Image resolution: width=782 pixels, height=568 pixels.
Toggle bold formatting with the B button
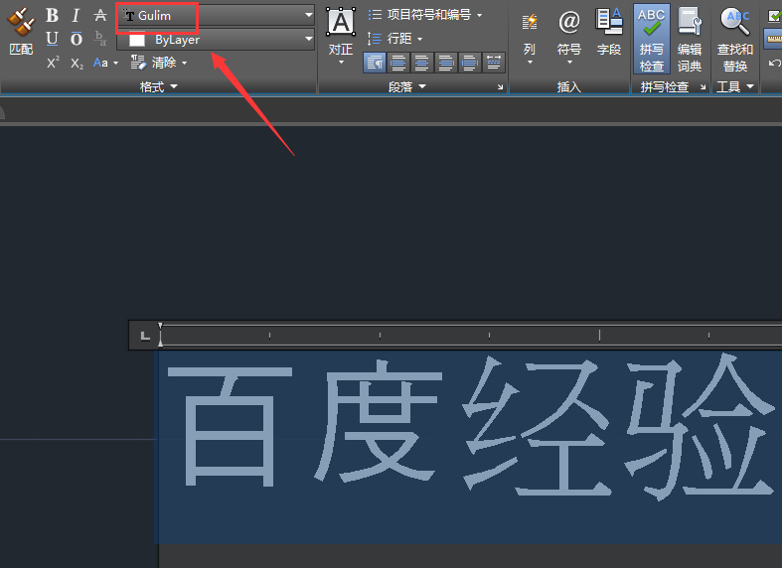point(52,16)
